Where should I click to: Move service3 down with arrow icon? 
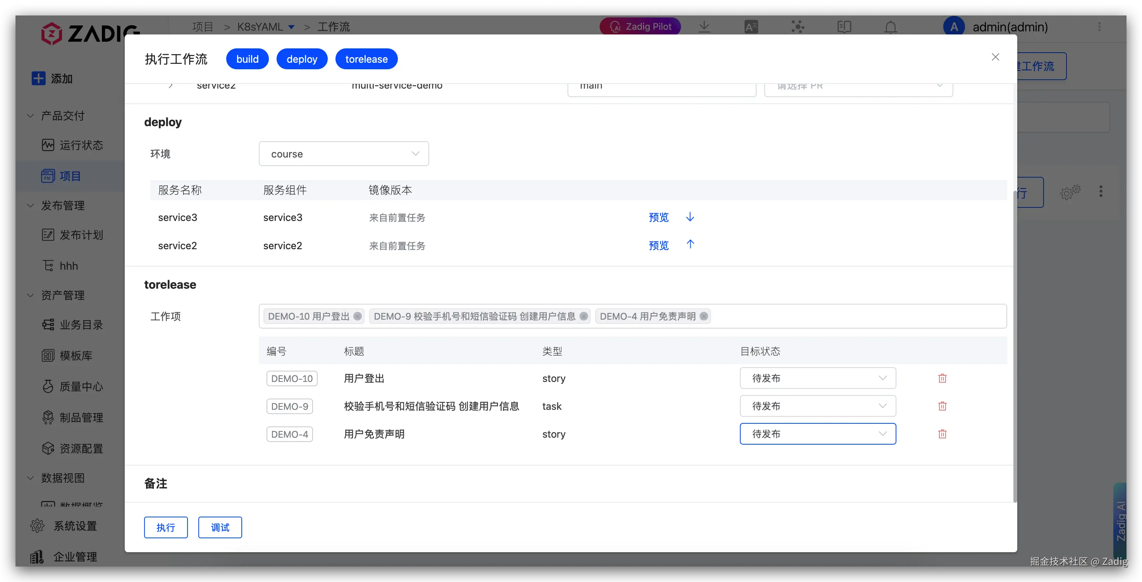pos(690,217)
